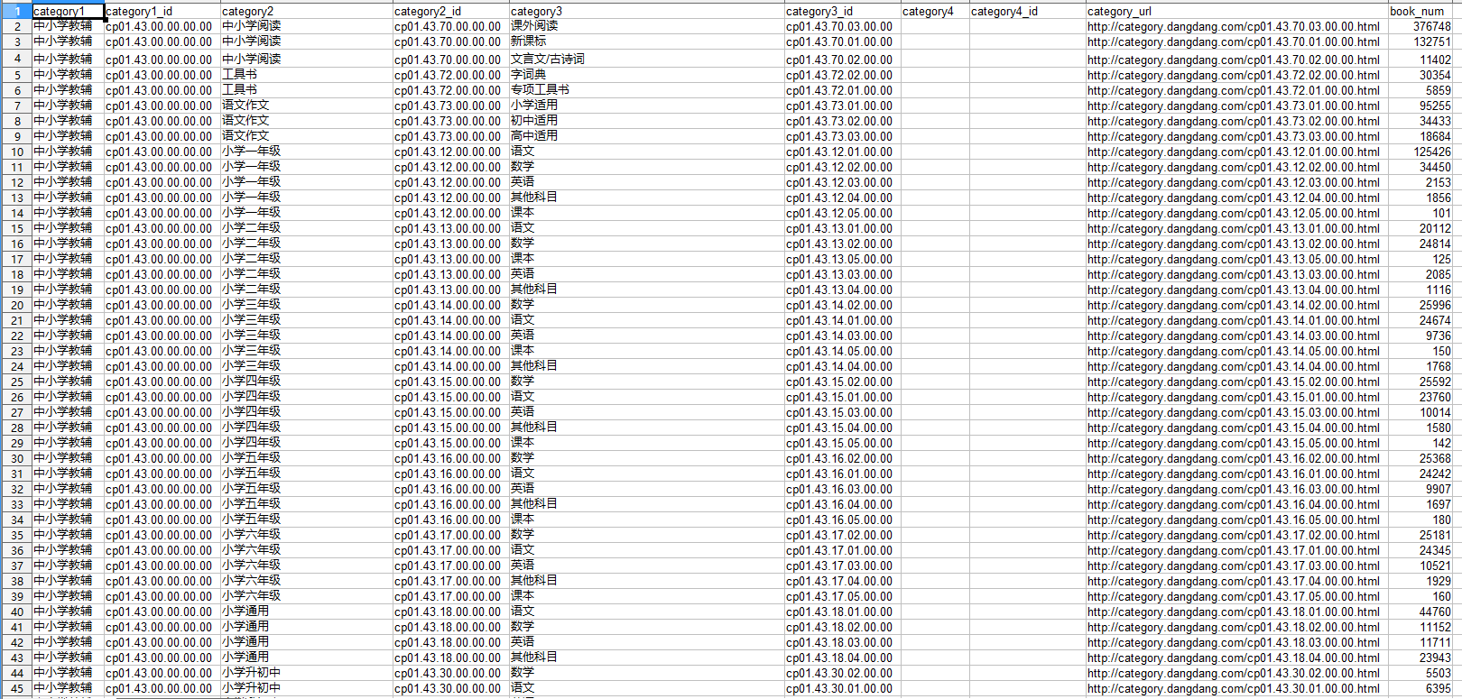Click the cell containing 新课标

click(x=647, y=42)
